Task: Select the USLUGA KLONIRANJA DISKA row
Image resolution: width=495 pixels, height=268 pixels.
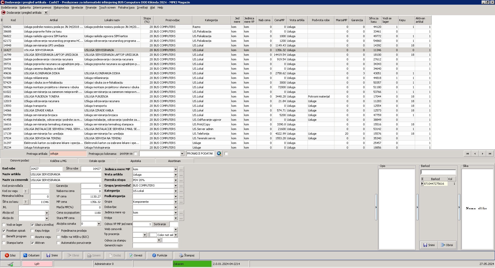Action: point(216,73)
